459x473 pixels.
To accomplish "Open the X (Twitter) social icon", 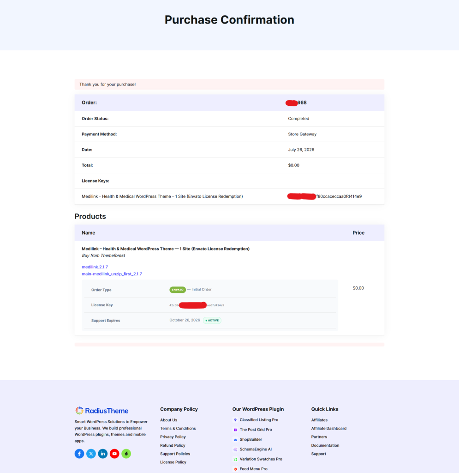I will point(91,454).
